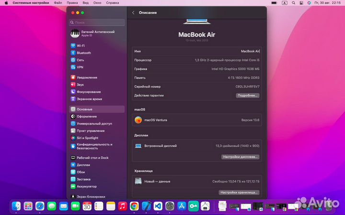Go back from the Описание page
The image size is (345, 215).
(133, 13)
